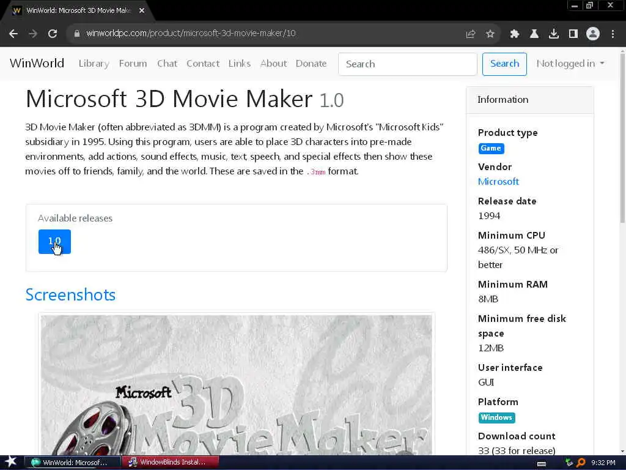Switch to WinWorld taskbar window button

(73, 463)
